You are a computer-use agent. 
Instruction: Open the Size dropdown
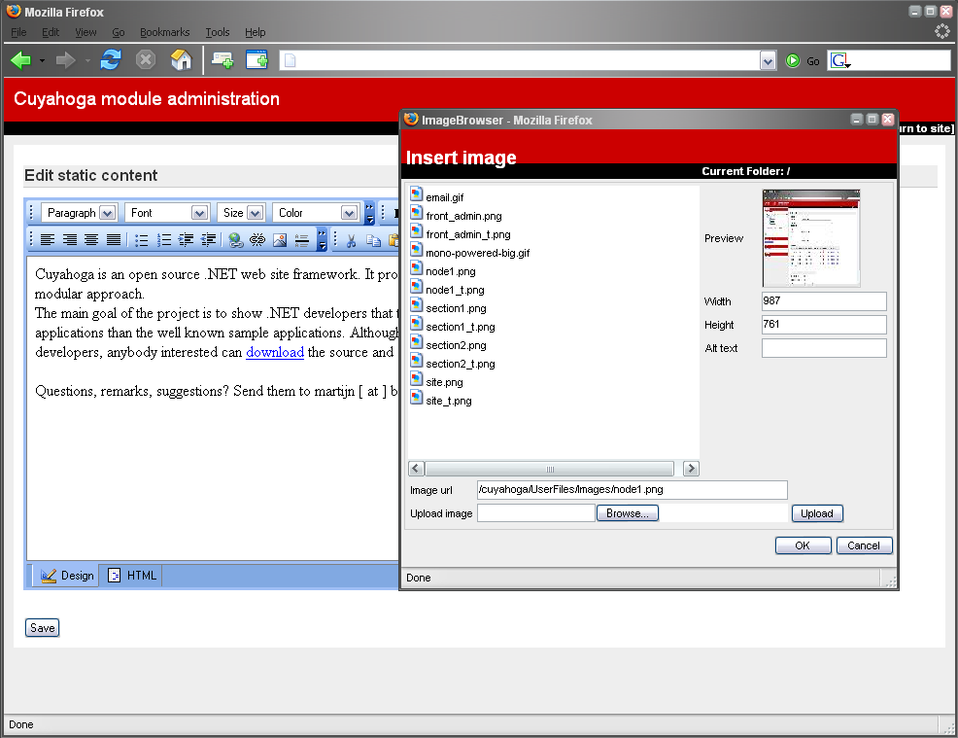point(241,213)
